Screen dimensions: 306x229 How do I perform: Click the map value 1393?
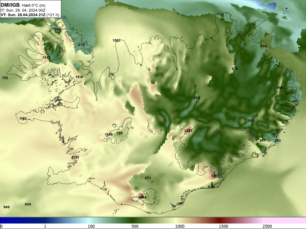pyautogui.click(x=215, y=176)
